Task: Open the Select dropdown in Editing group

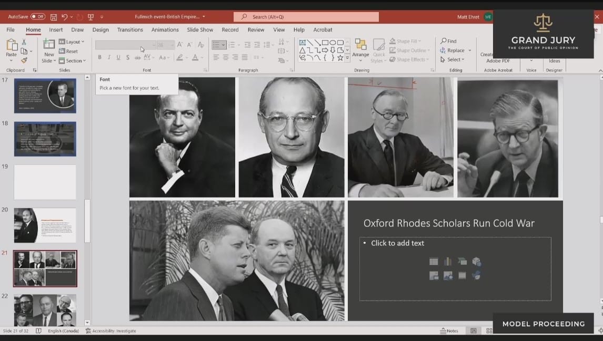Action: coord(453,60)
